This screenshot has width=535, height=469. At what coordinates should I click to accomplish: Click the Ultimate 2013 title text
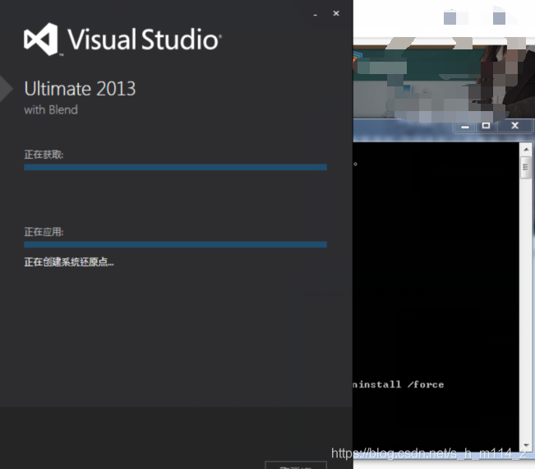tap(80, 89)
